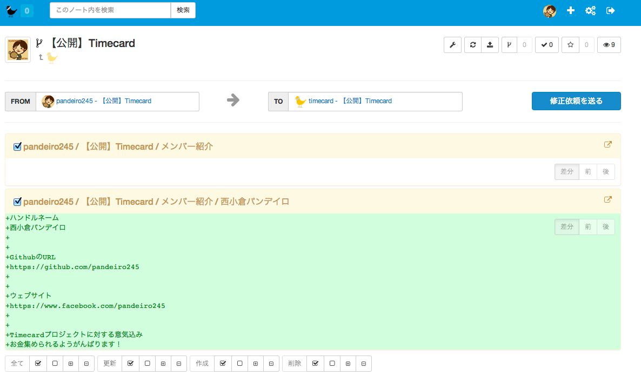Expand diffs in 削除 group
The height and width of the screenshot is (382, 641).
[x=348, y=364]
